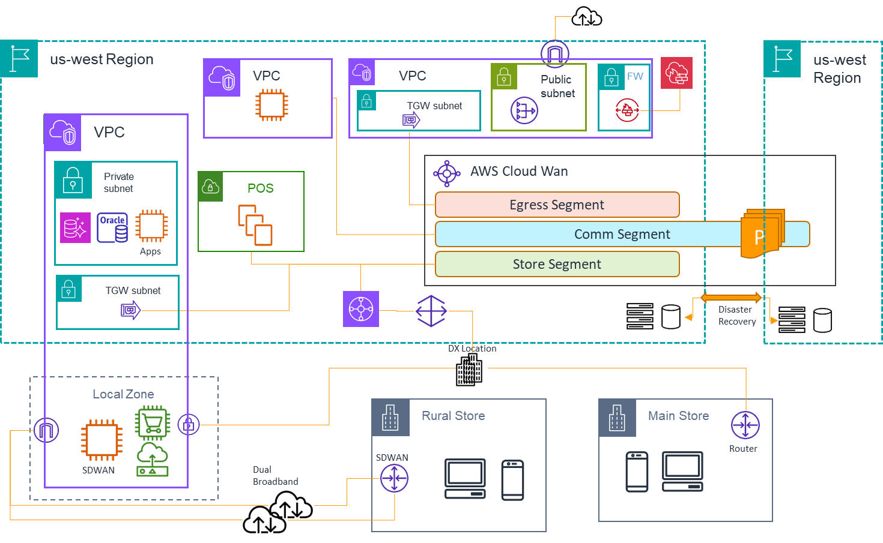Select the internet gateway icon atop the Public subnet VPC

pos(554,54)
